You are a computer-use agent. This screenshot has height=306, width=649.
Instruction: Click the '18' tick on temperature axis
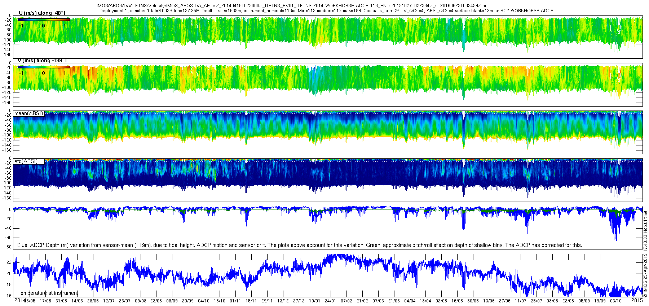coord(9,285)
